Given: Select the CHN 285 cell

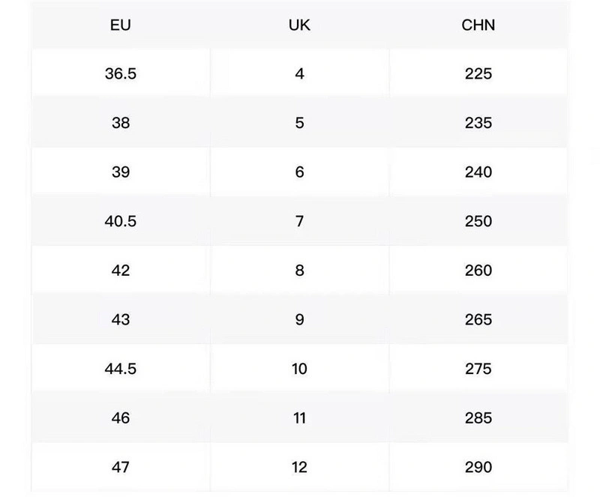Looking at the screenshot, I should pos(478,418).
